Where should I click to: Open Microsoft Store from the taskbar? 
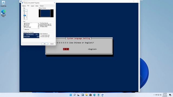click(91, 95)
